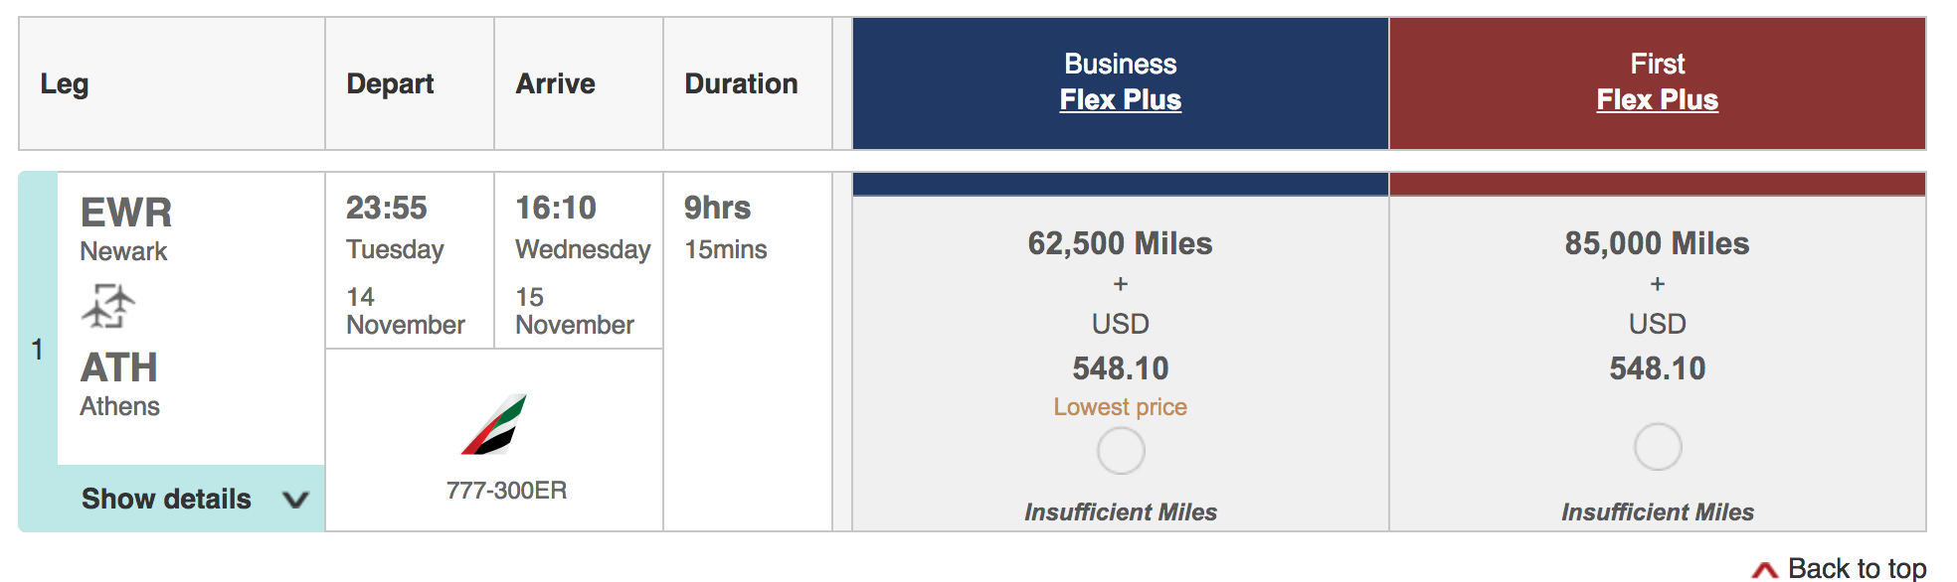Click the Leg column header
1957x582 pixels.
65,84
